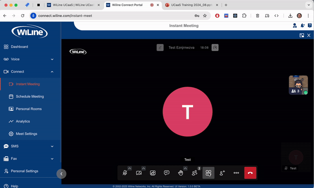Bookmark this page with the star icon

pos(204,16)
